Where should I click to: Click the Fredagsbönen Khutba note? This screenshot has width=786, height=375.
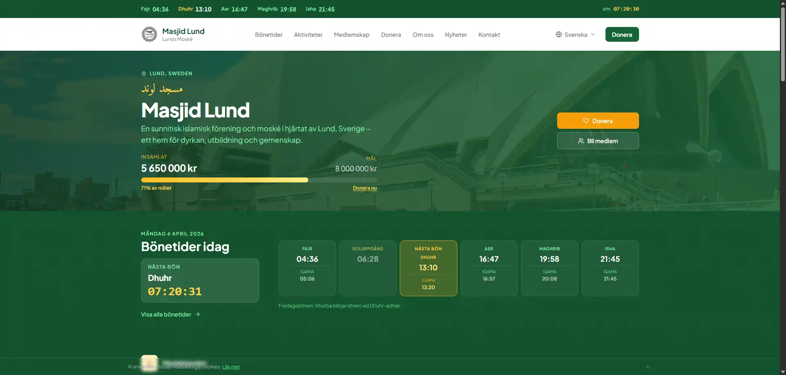pyautogui.click(x=339, y=306)
